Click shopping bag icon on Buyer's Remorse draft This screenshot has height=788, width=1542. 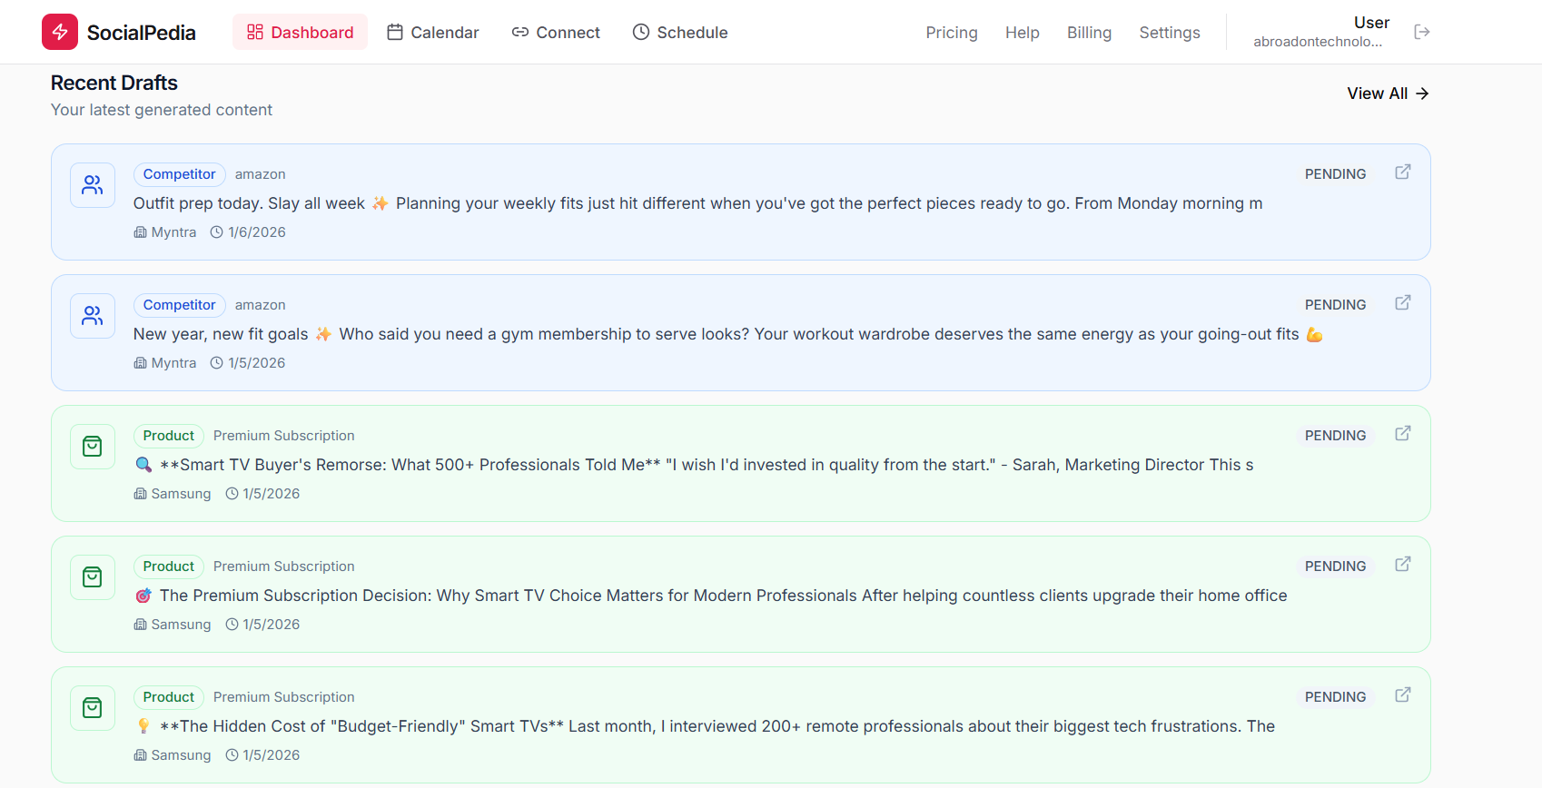(93, 447)
